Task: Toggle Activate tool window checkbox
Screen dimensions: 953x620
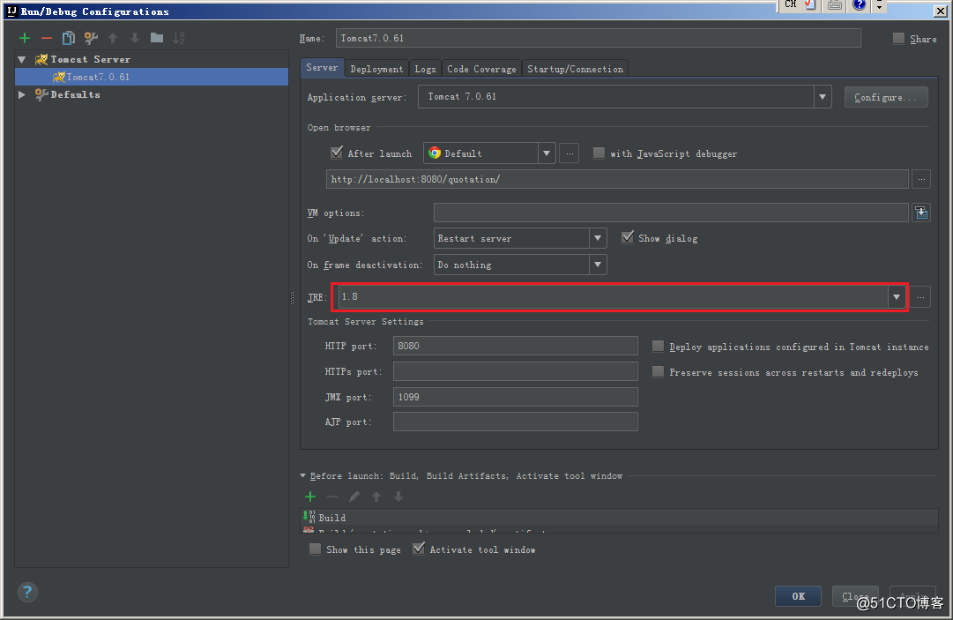Action: tap(418, 549)
